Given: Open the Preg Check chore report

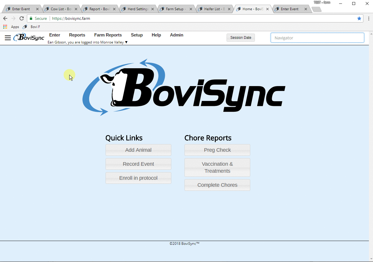Looking at the screenshot, I should point(217,150).
